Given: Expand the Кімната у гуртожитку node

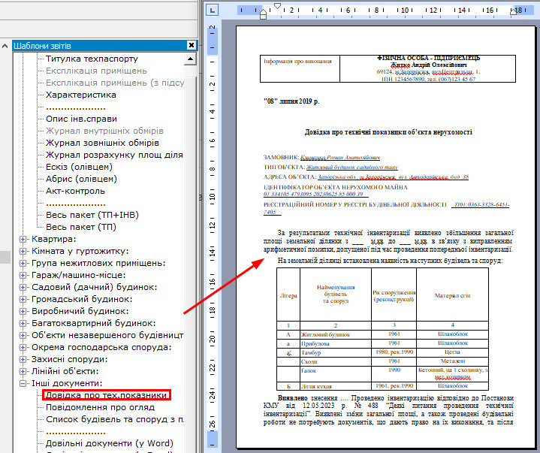Looking at the screenshot, I should [23, 251].
